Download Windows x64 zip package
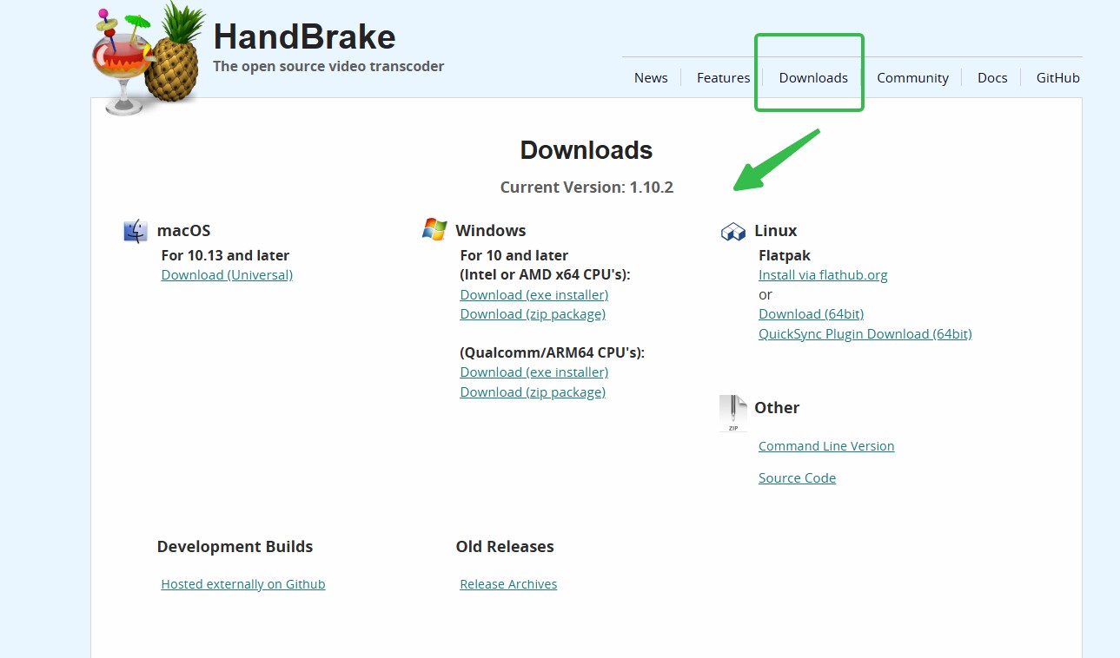Viewport: 1120px width, 658px height. (533, 314)
